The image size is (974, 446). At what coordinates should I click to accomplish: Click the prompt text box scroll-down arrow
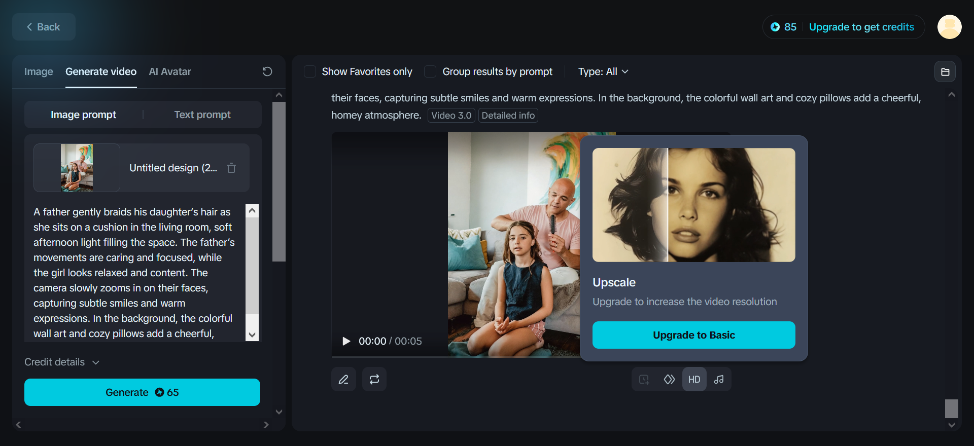[252, 335]
